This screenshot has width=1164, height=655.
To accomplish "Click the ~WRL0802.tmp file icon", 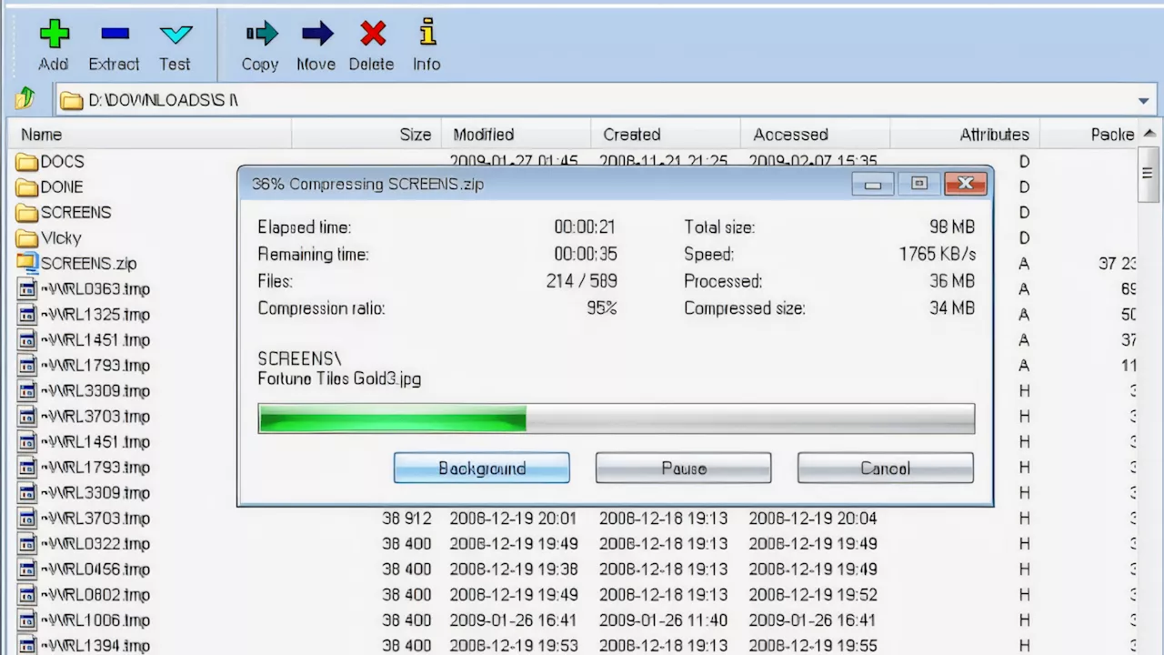I will [26, 595].
